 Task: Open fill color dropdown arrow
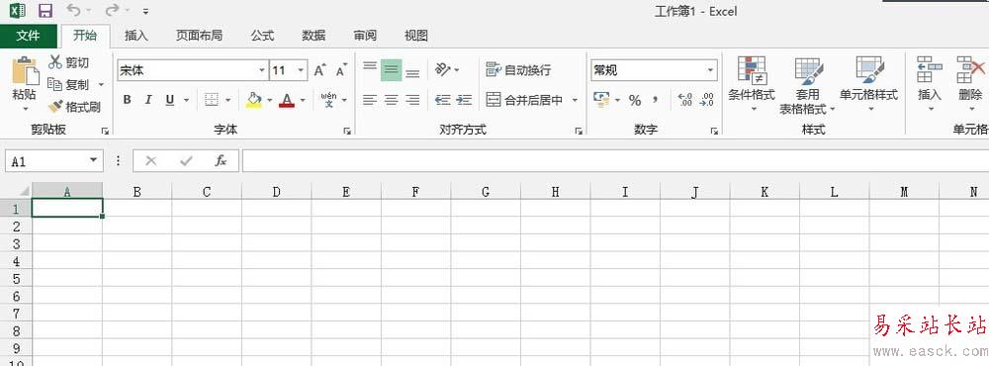(269, 100)
